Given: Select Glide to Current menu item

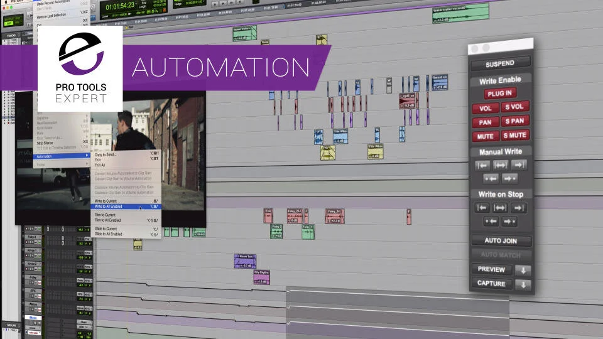Looking at the screenshot, I should click(x=126, y=229).
